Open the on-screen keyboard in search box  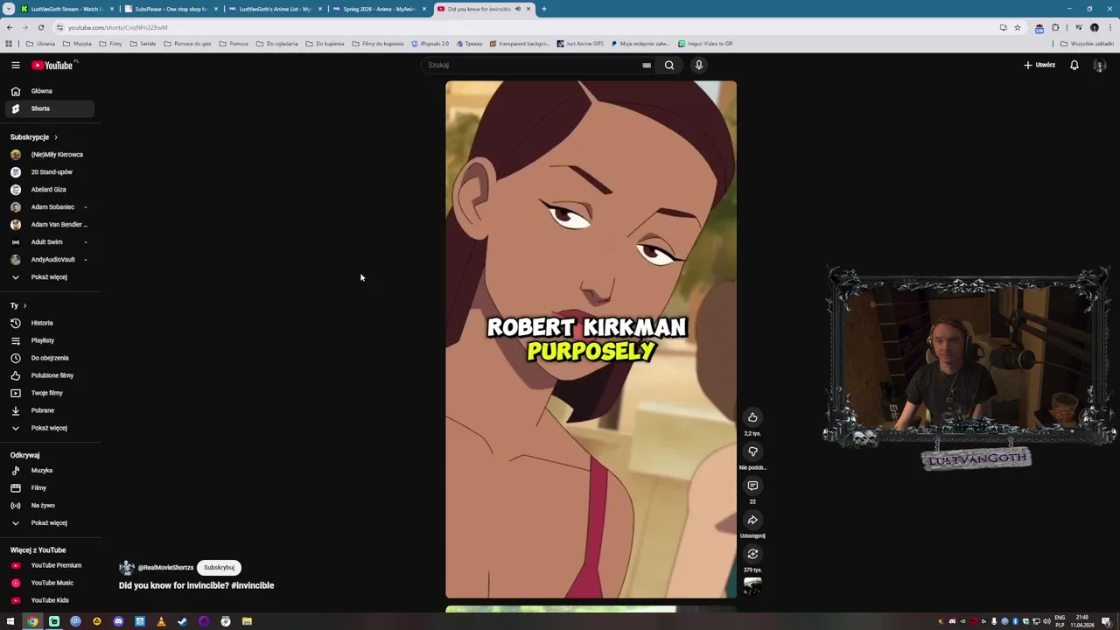pyautogui.click(x=647, y=65)
